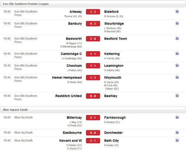
Task: Open stats icon for Hemel Hempstead vs Weymouth
Action: 177,77
